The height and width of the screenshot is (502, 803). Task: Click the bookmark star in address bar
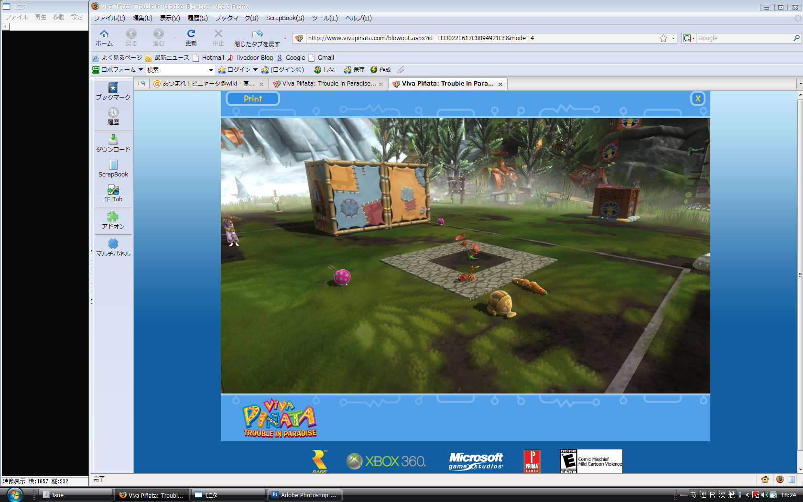[x=663, y=38]
